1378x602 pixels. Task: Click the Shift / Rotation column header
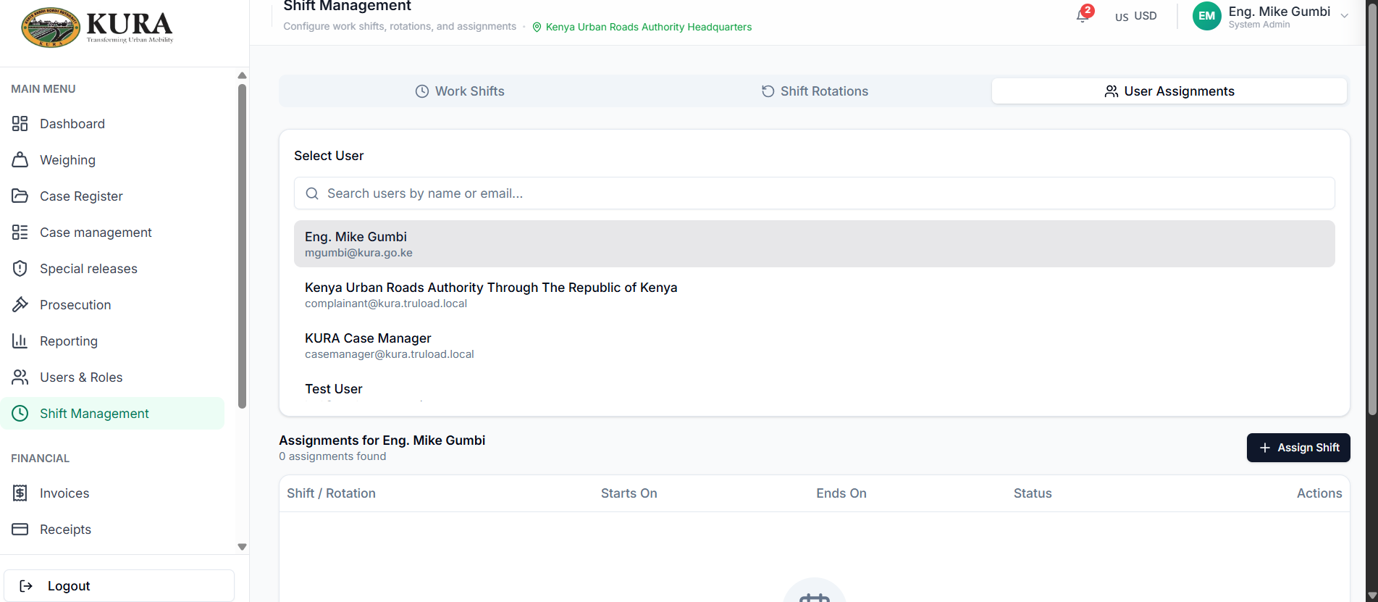pos(331,493)
